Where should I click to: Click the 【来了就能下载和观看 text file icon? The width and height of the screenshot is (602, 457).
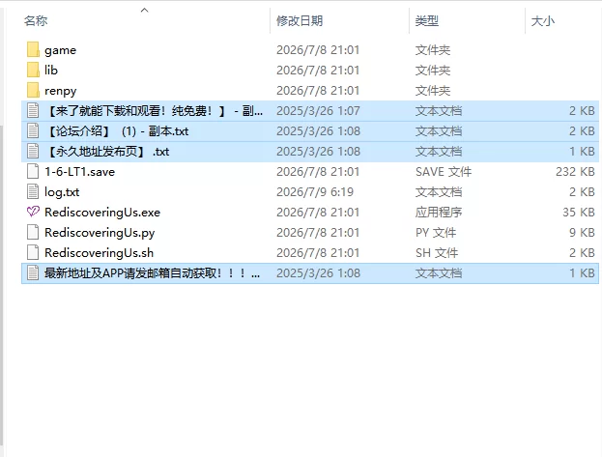(x=33, y=110)
